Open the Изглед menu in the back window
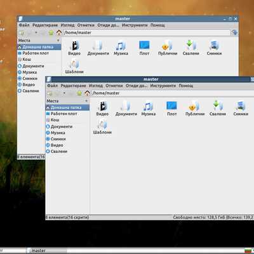Viewport: 254px width, 254px height. coord(67,25)
